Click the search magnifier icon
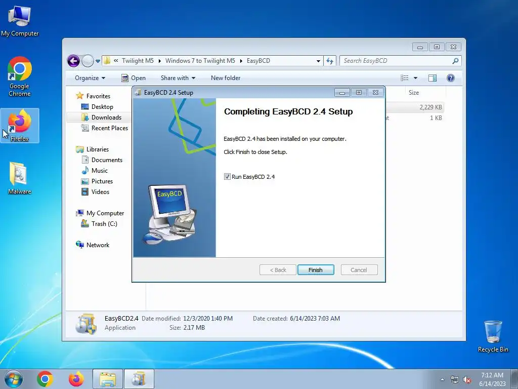 pyautogui.click(x=456, y=61)
